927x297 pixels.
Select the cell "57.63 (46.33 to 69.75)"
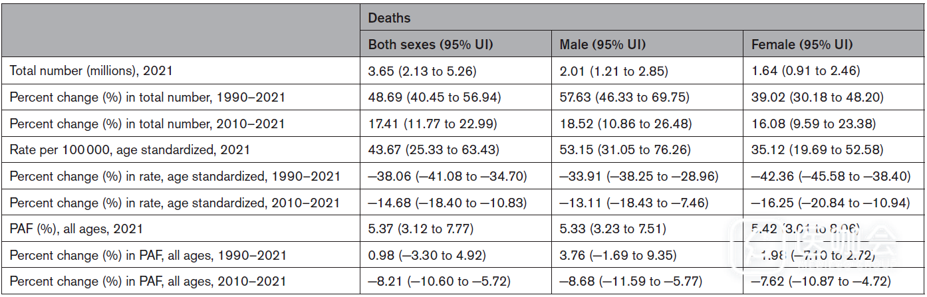625,97
